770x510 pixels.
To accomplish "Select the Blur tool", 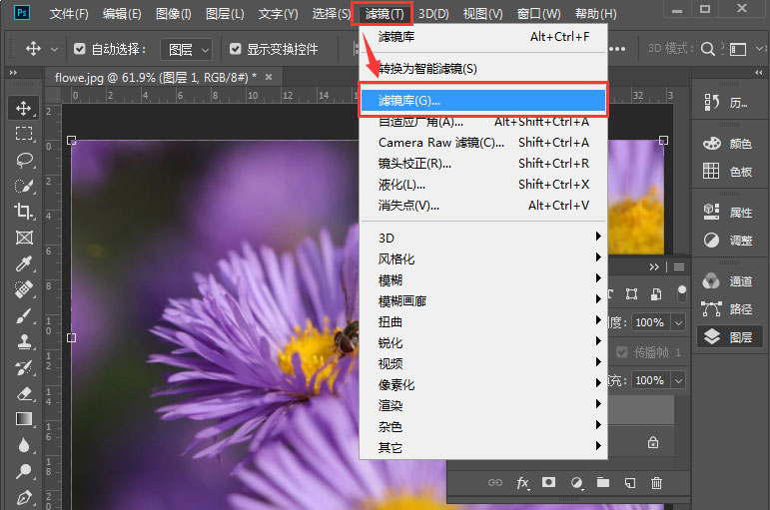I will pyautogui.click(x=23, y=445).
